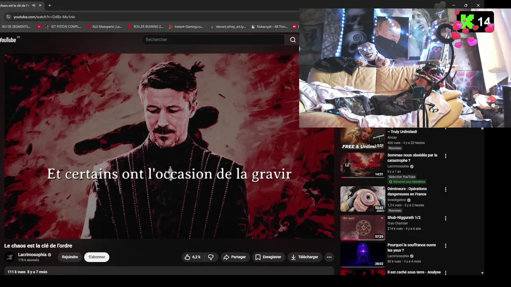This screenshot has height=287, width=511.
Task: Click the 214 k vues il y a 6 ans text
Action: (x=404, y=229)
